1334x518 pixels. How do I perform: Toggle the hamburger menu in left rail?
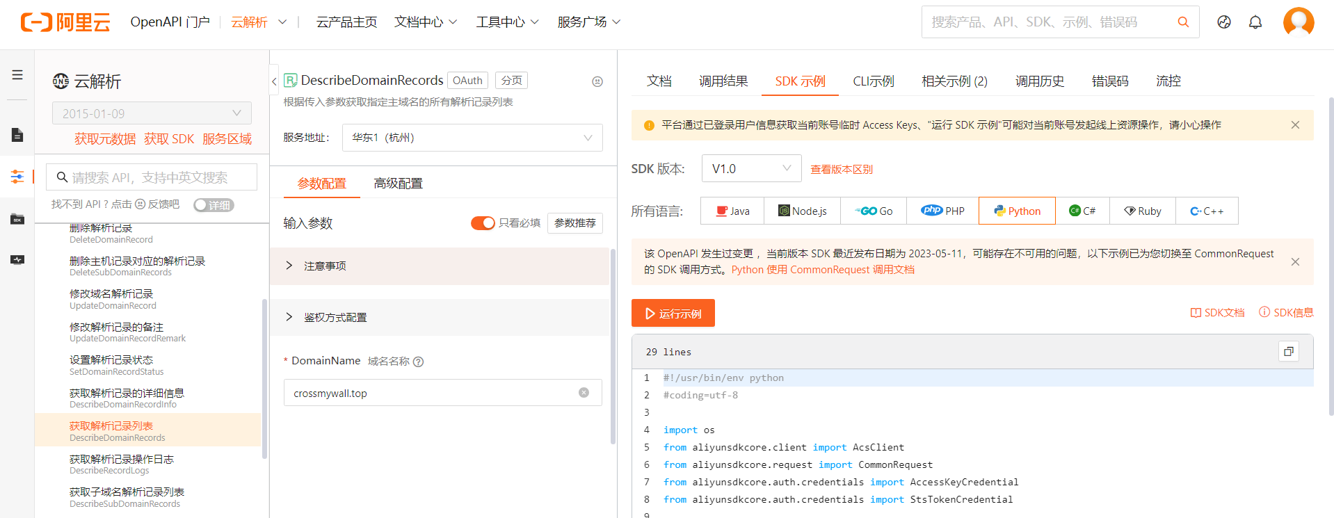(x=17, y=75)
